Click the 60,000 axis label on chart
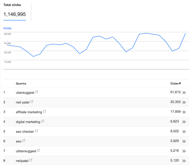Image resolution: width=191 pixels, height=165 pixels. [x=8, y=34]
